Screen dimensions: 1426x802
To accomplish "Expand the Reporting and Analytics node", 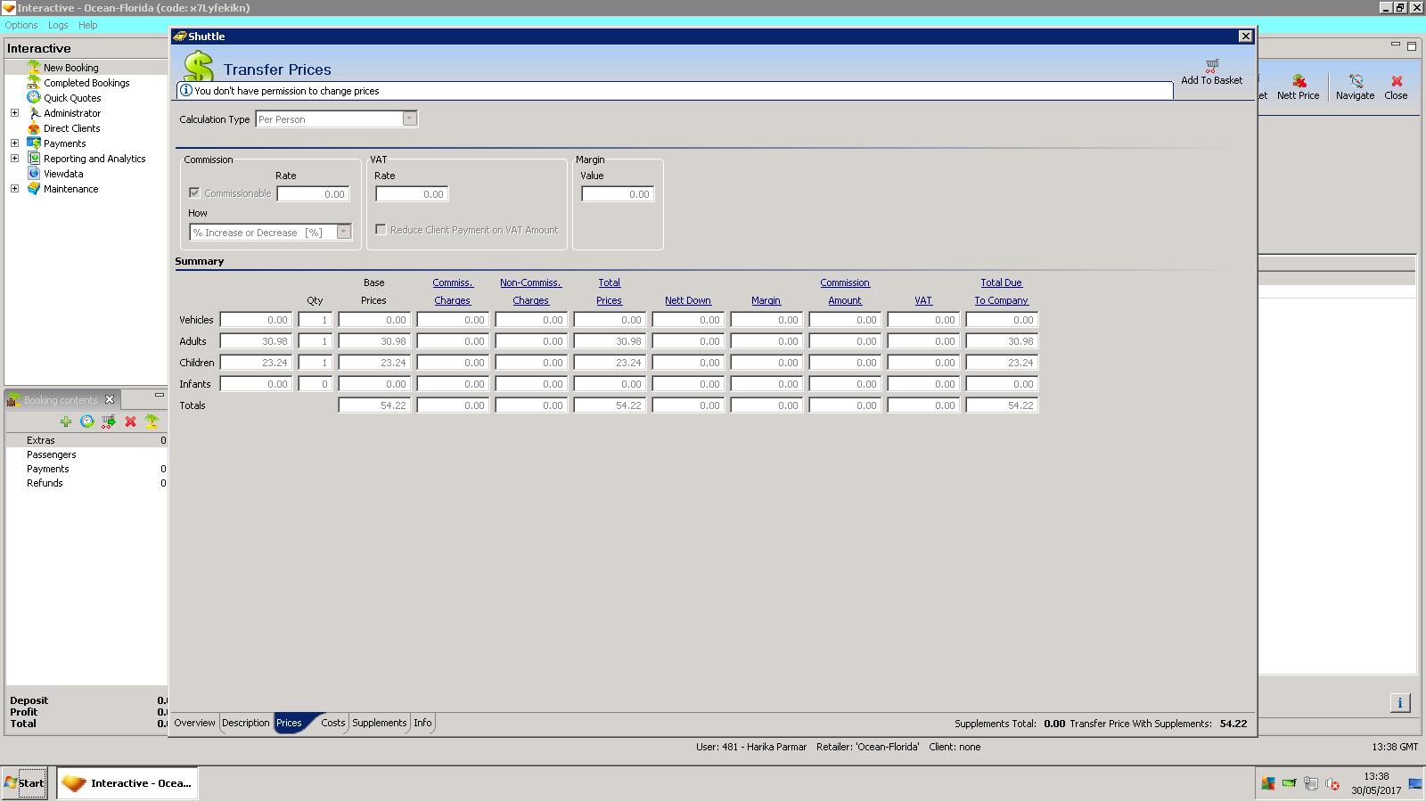I will [14, 159].
